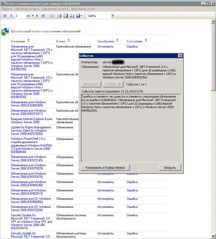Advance to the next report page
Viewport: 216px width, 239px height.
[37, 16]
